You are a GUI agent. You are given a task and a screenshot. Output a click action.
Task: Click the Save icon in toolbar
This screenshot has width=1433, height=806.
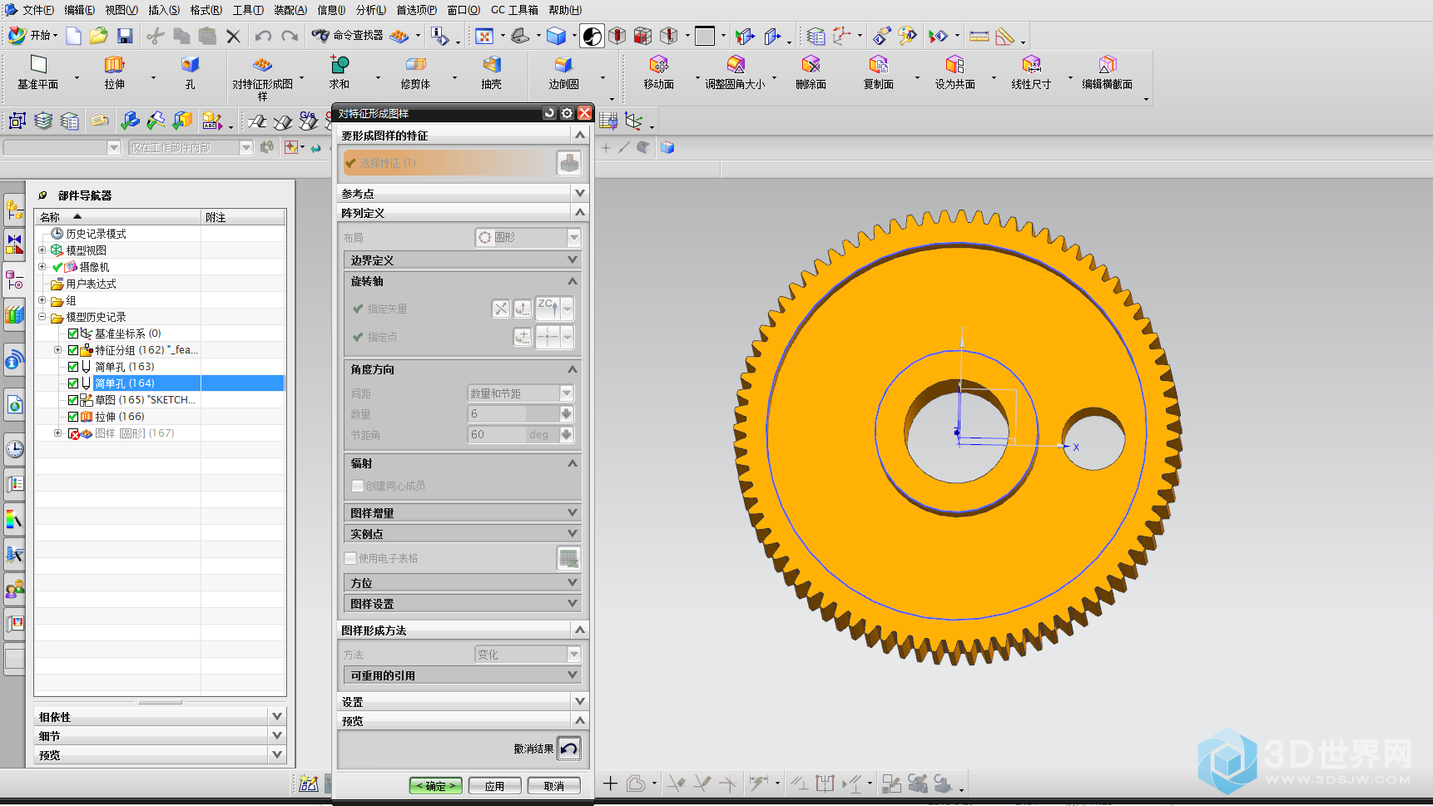coord(125,36)
